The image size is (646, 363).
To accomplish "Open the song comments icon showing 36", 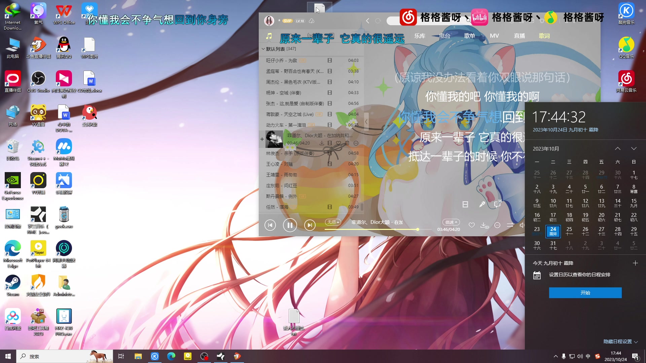I will click(497, 204).
